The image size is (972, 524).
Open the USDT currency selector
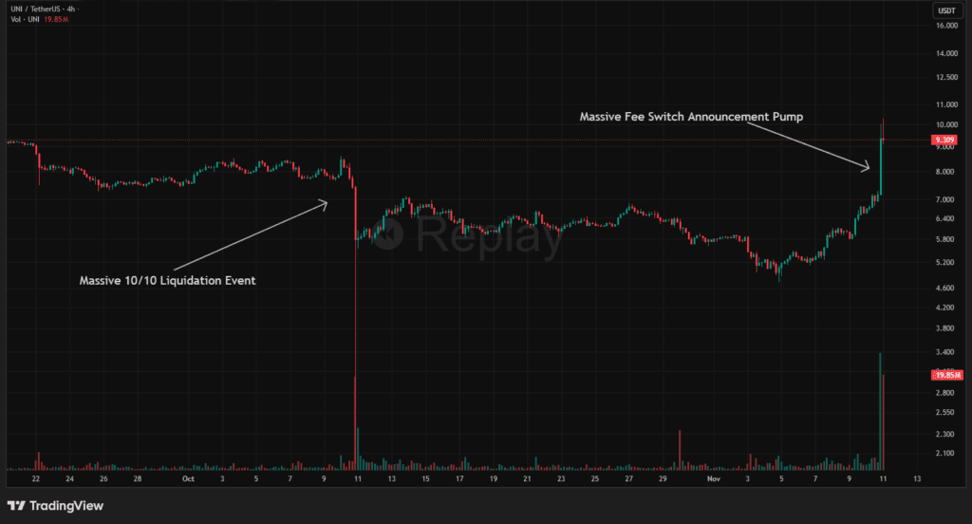(945, 10)
